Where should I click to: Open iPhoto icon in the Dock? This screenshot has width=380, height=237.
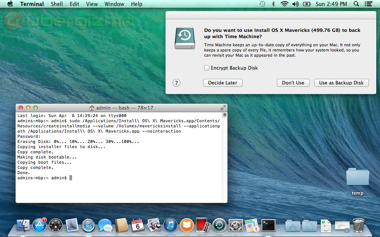pos(154,225)
